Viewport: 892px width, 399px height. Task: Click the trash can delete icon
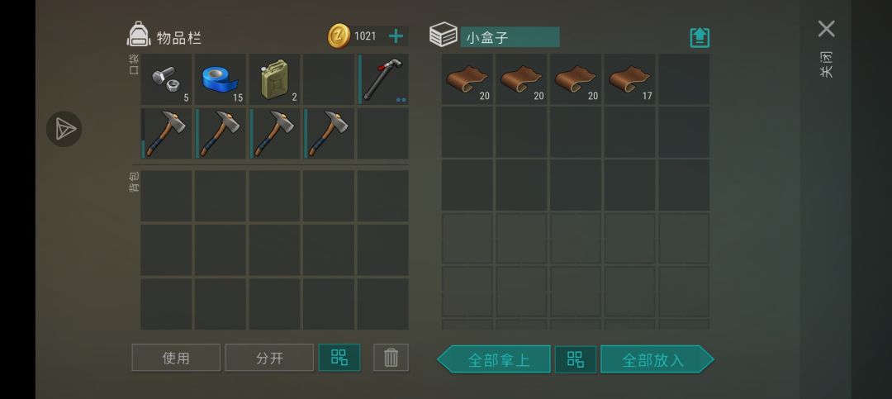click(391, 358)
